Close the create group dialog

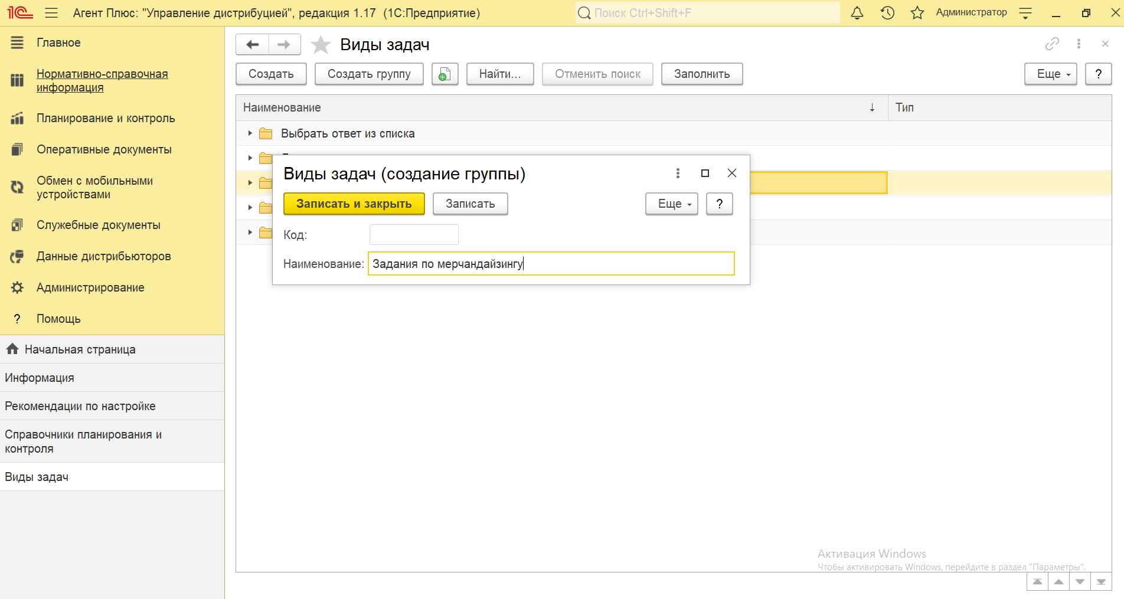tap(732, 173)
